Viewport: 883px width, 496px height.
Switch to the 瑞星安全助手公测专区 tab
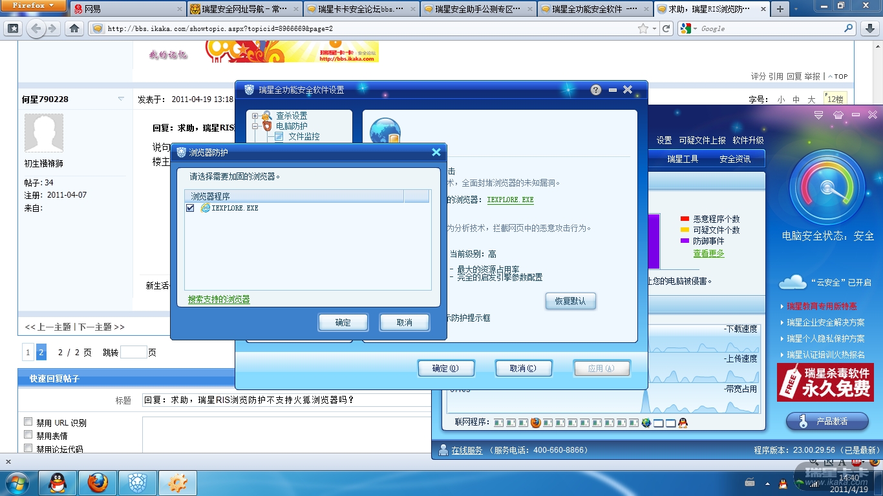(x=478, y=9)
